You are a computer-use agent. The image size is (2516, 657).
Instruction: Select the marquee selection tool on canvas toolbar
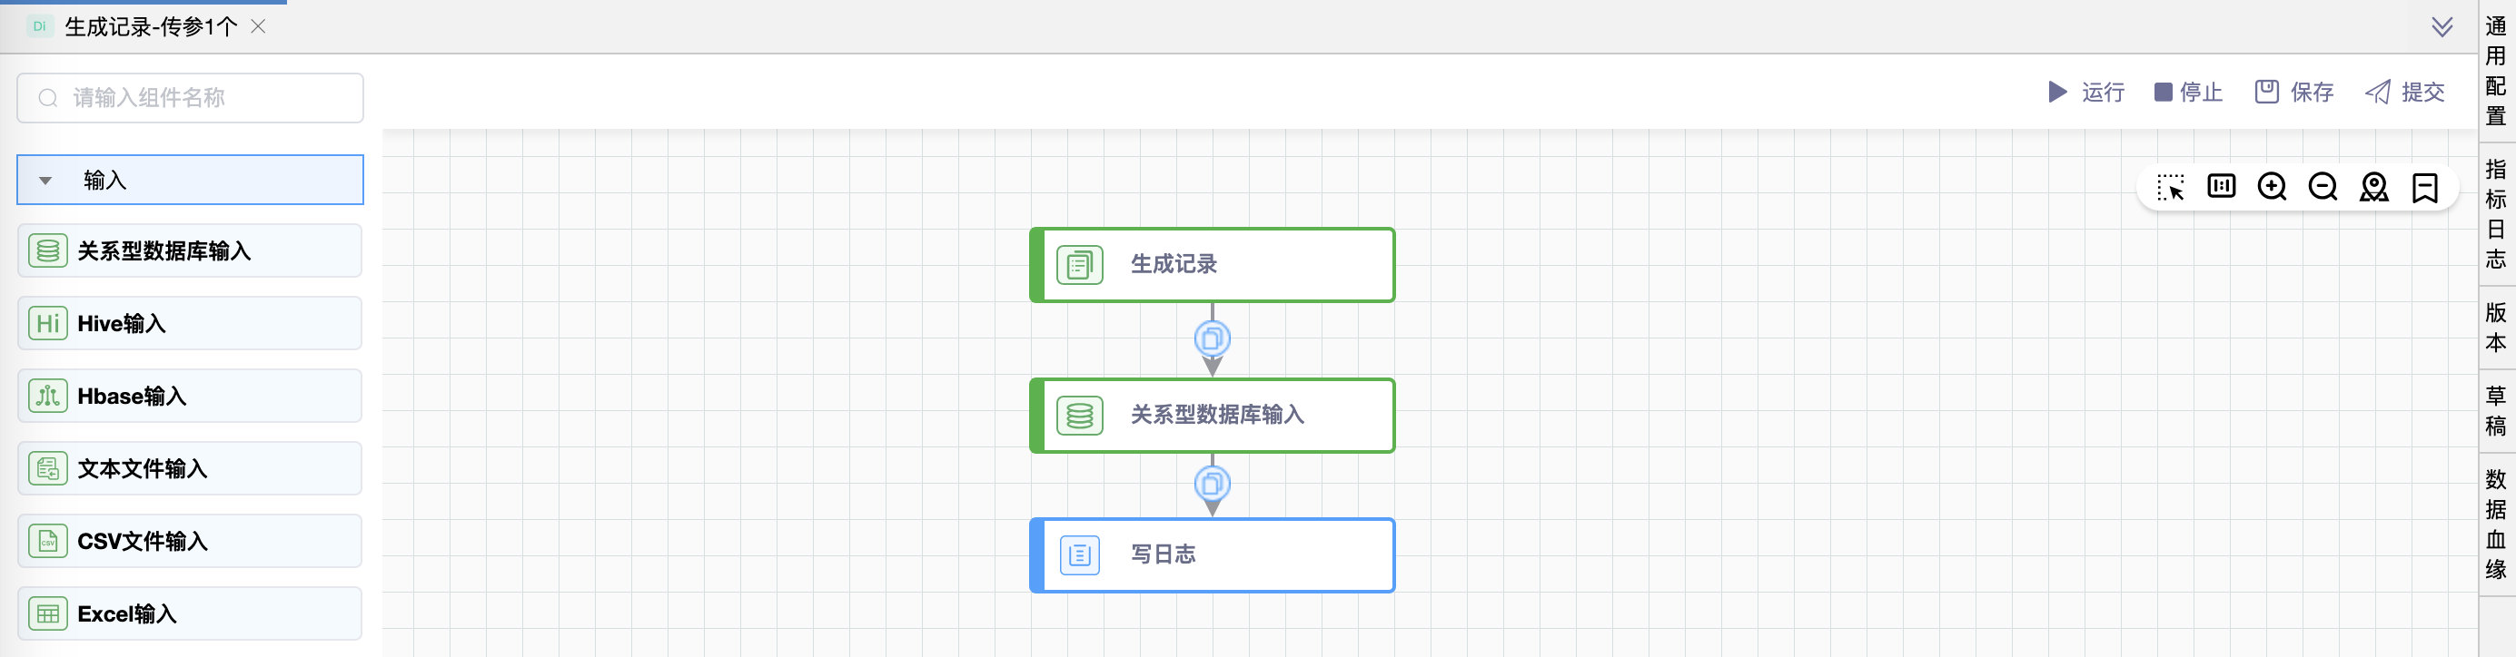click(2170, 188)
